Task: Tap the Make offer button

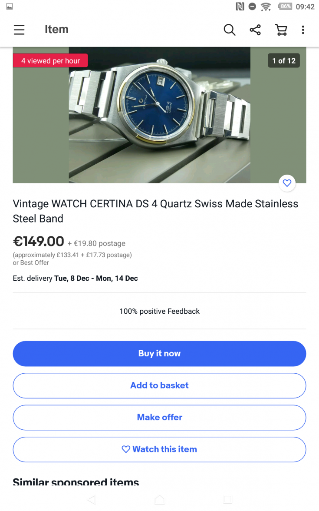Action: (159, 418)
